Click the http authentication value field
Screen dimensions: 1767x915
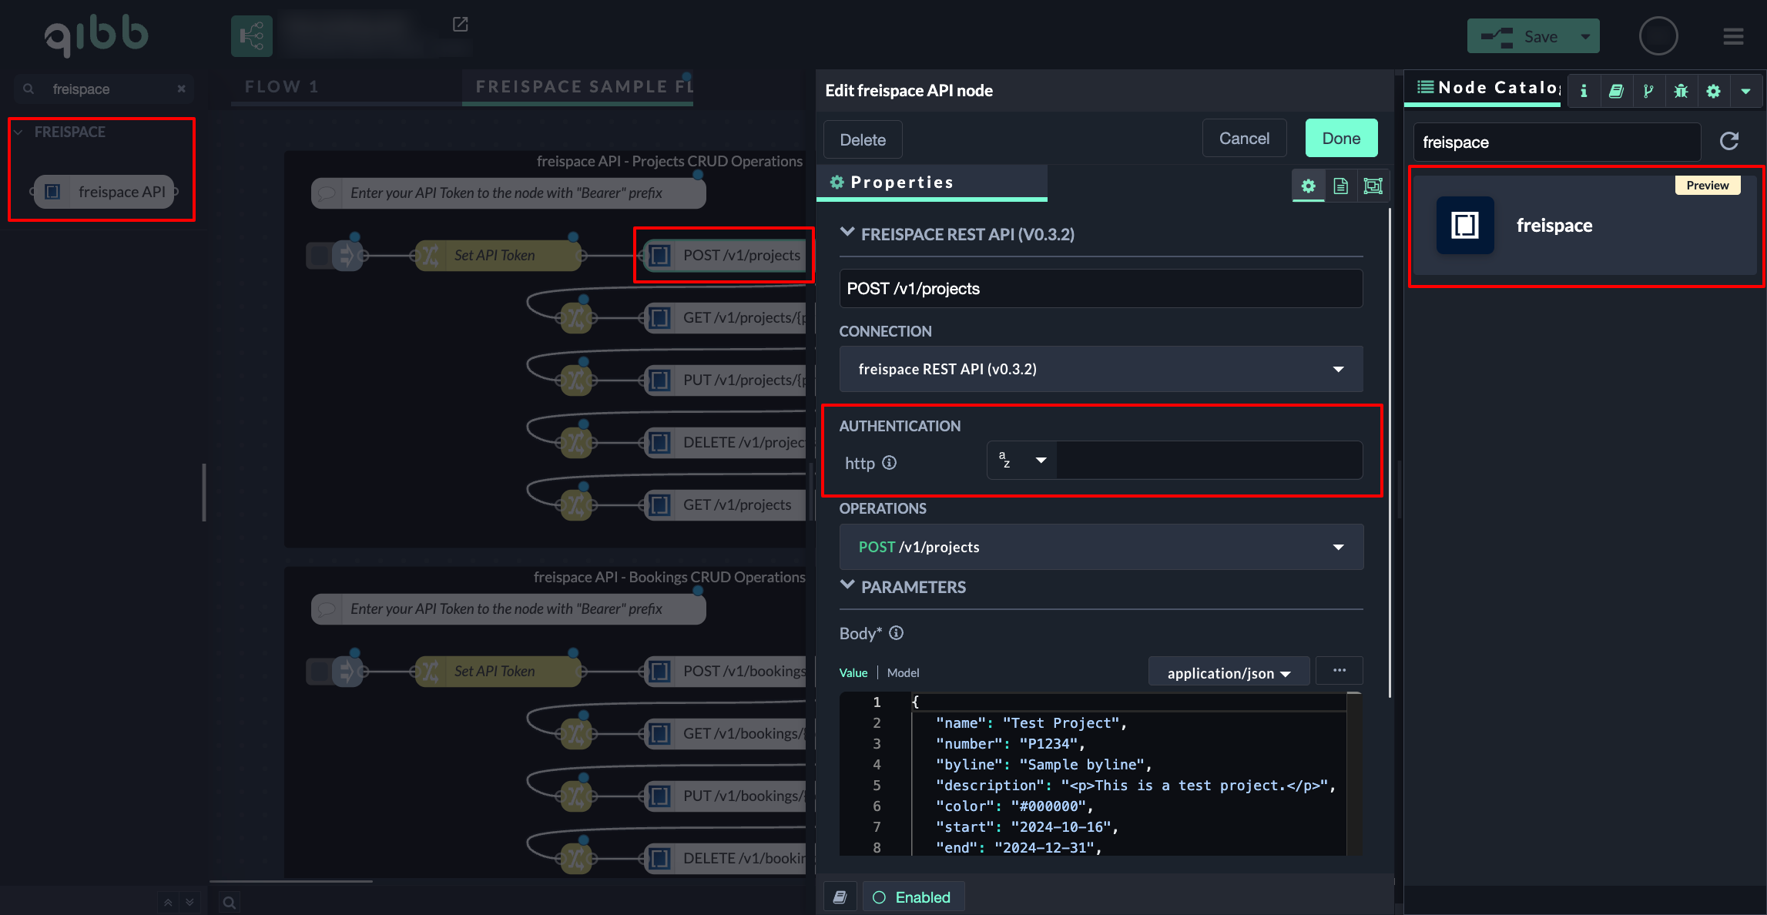[x=1208, y=461]
